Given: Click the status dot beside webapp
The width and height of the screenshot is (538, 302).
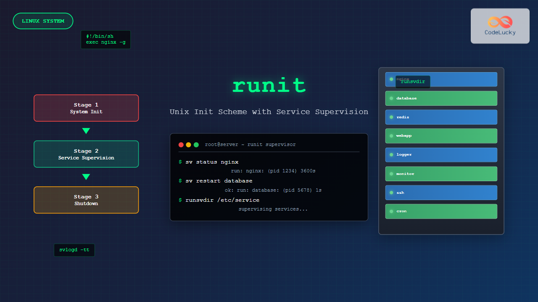Looking at the screenshot, I should (x=391, y=135).
